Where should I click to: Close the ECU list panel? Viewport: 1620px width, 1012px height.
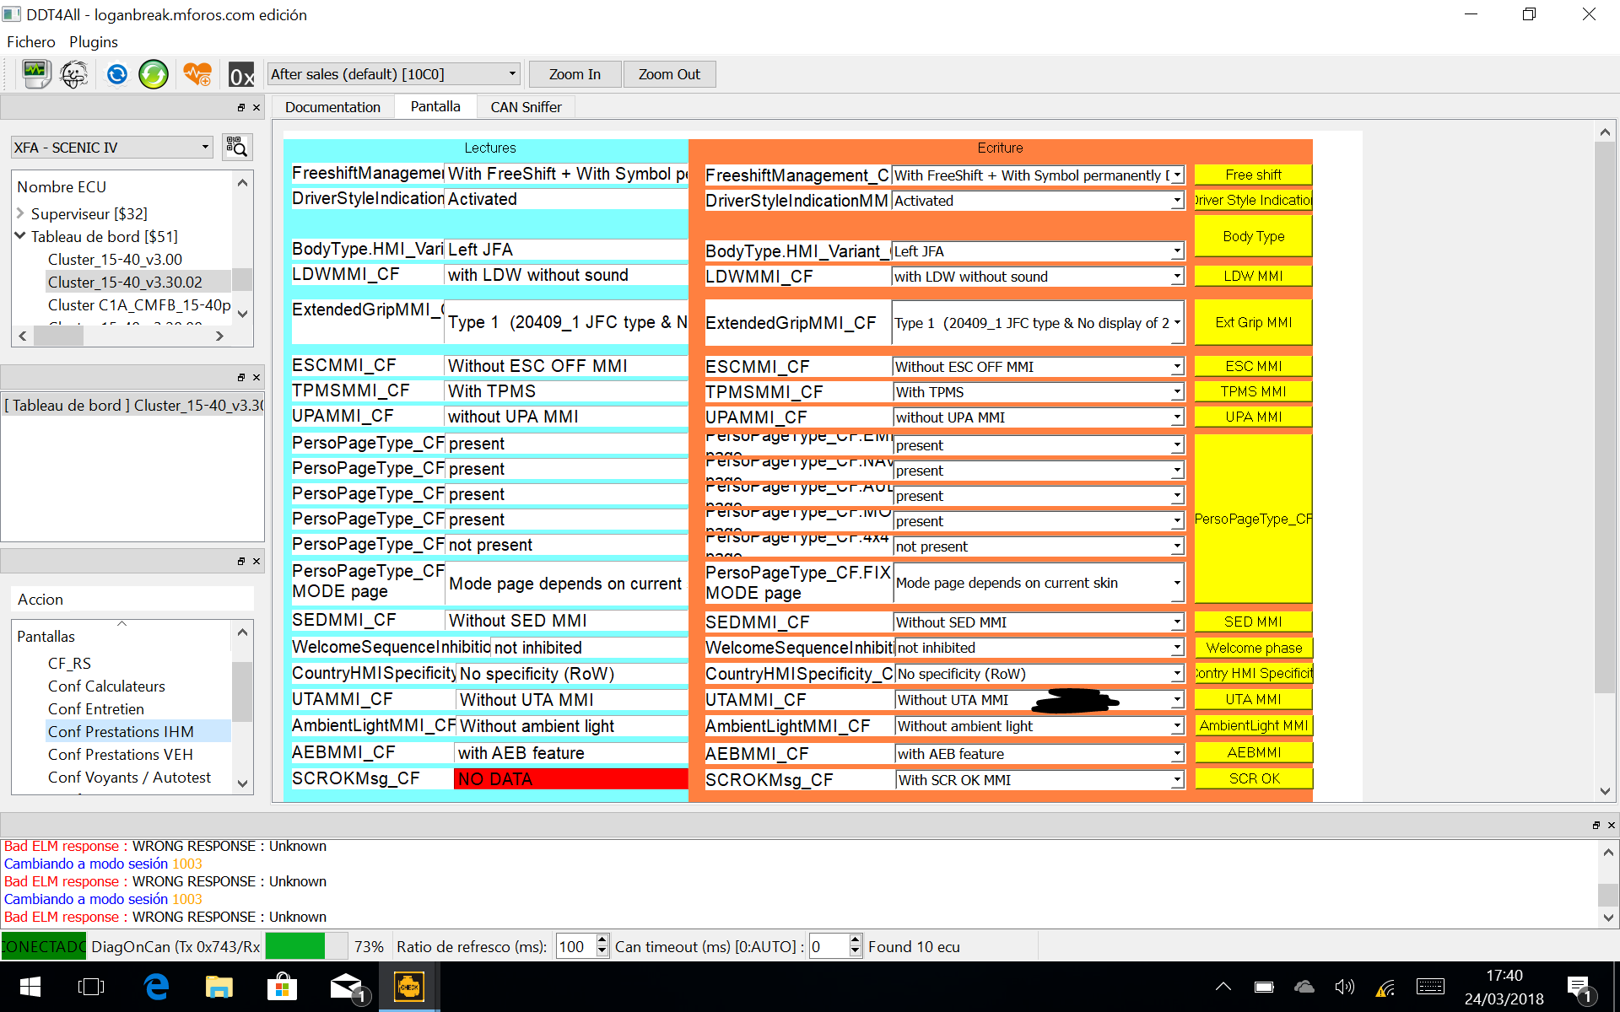(x=256, y=108)
